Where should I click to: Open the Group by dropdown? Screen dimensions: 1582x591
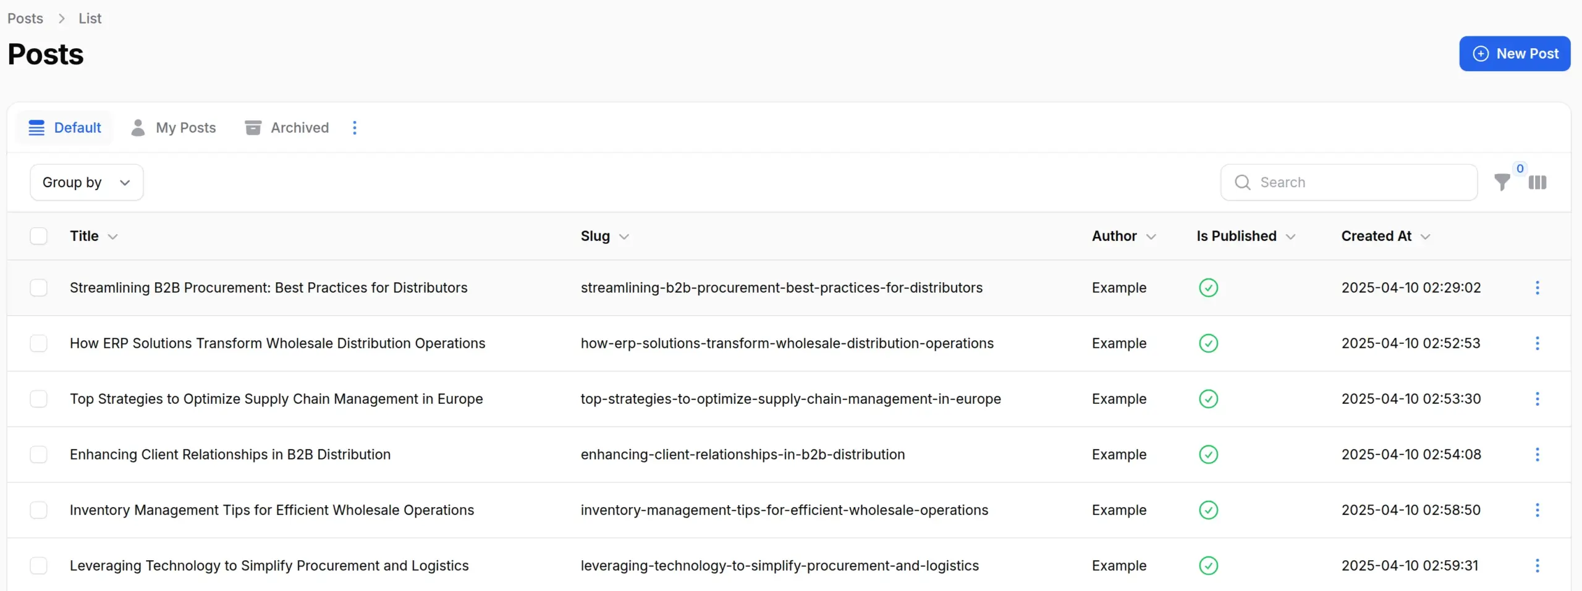[x=86, y=182]
